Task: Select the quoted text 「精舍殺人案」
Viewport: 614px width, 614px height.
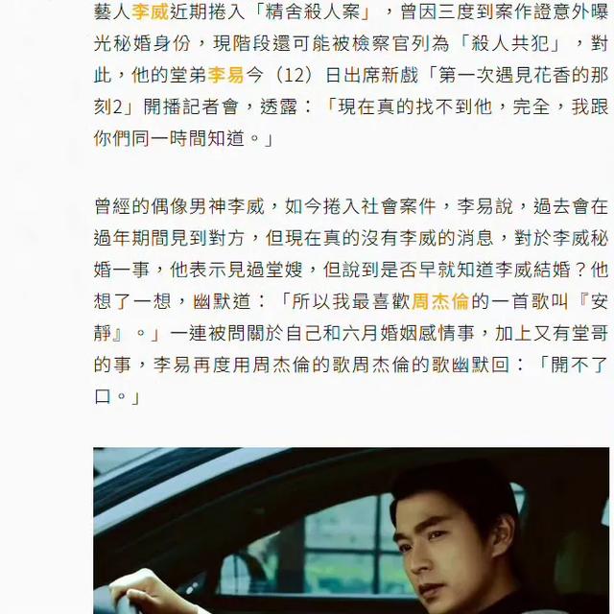Action: 313,12
